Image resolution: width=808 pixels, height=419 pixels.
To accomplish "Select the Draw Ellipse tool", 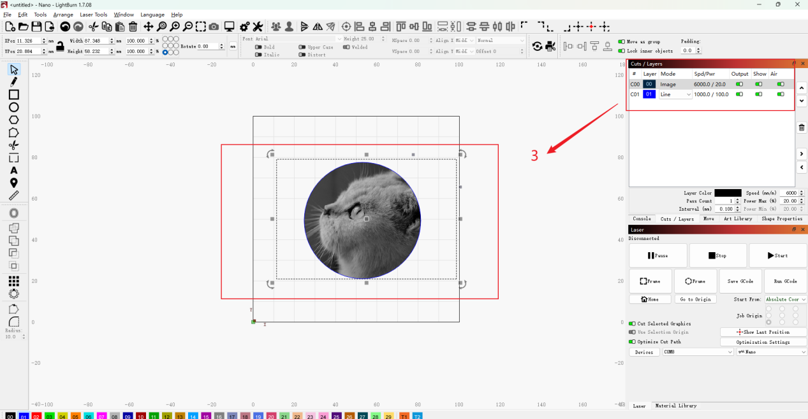I will [13, 107].
